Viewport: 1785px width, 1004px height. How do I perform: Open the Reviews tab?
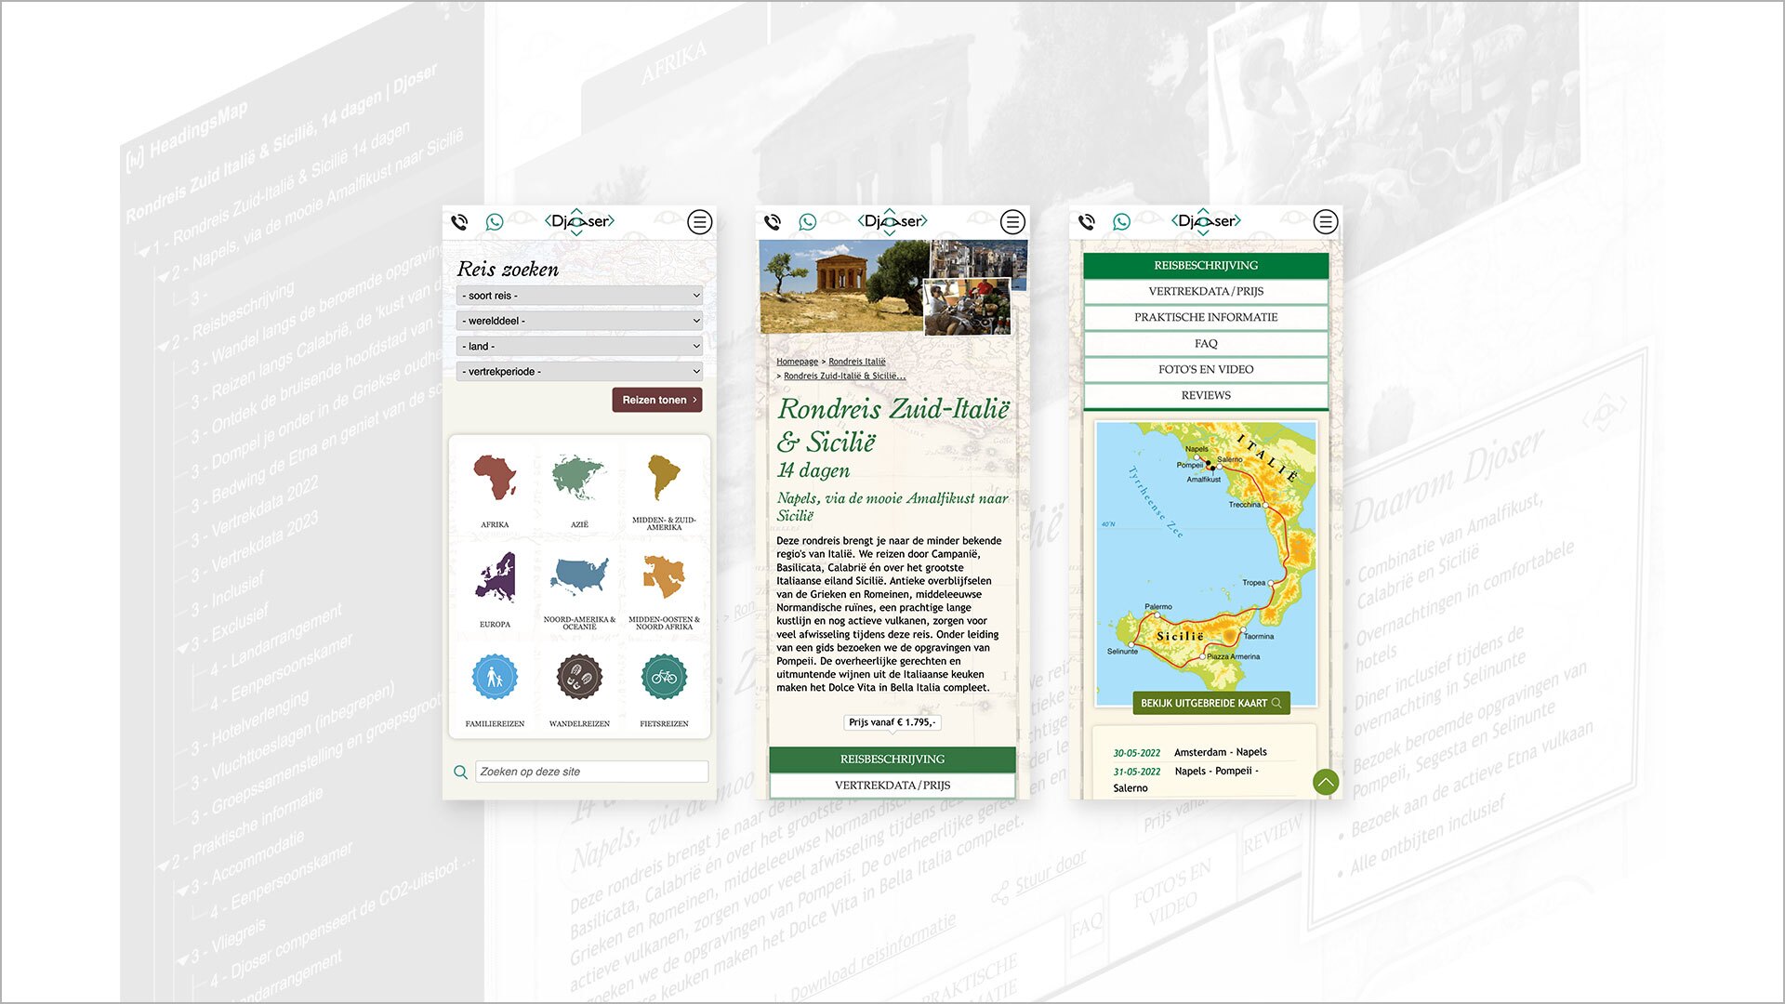1206,395
